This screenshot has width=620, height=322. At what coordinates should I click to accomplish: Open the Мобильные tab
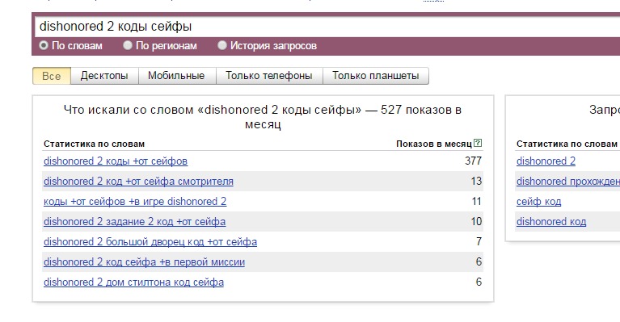pyautogui.click(x=176, y=76)
